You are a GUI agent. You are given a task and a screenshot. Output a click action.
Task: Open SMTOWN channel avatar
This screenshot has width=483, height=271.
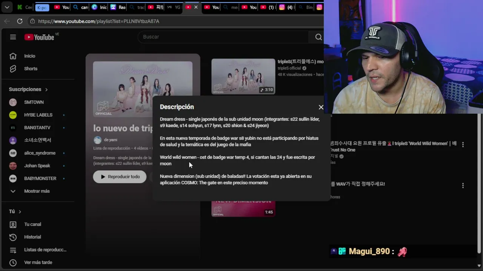(13, 102)
